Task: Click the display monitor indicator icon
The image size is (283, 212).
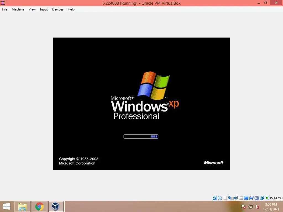Action: point(246,198)
